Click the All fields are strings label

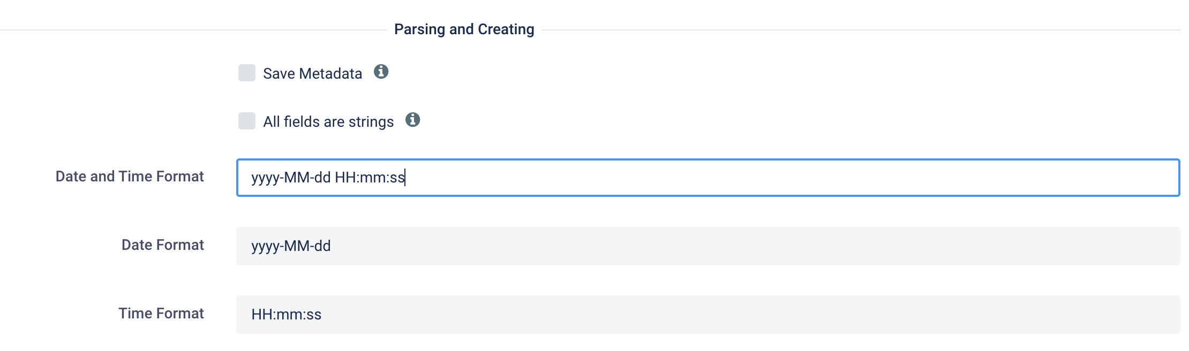(x=328, y=122)
